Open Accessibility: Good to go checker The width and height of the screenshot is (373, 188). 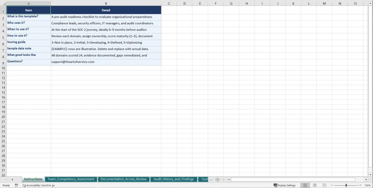pyautogui.click(x=38, y=185)
